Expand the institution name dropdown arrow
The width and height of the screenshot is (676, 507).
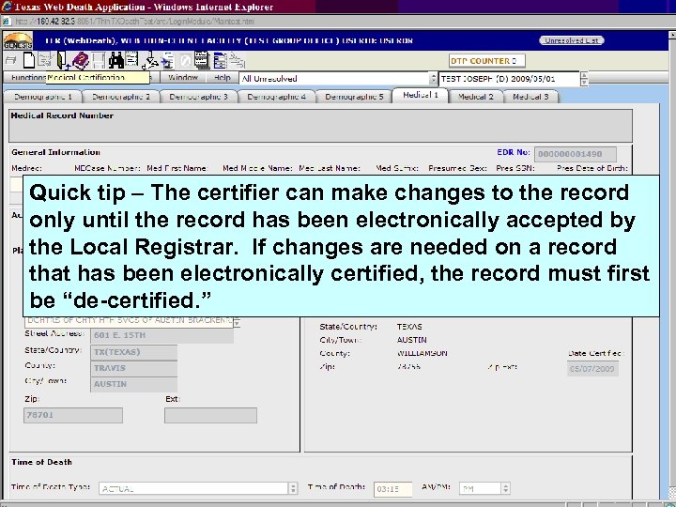click(x=237, y=322)
